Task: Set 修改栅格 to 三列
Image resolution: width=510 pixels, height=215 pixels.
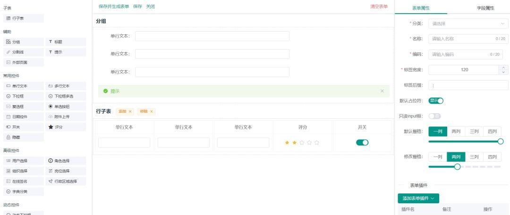Action: click(474, 157)
